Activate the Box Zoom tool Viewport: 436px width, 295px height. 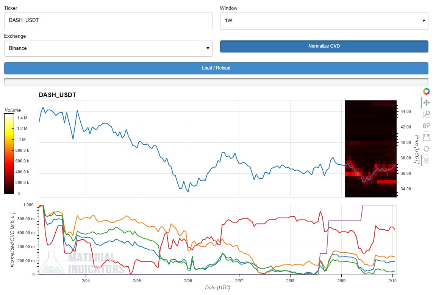click(x=426, y=114)
